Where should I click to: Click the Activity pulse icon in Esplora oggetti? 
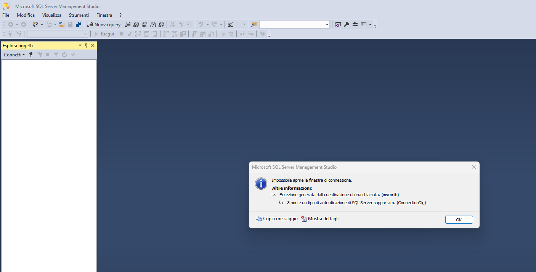pyautogui.click(x=73, y=55)
